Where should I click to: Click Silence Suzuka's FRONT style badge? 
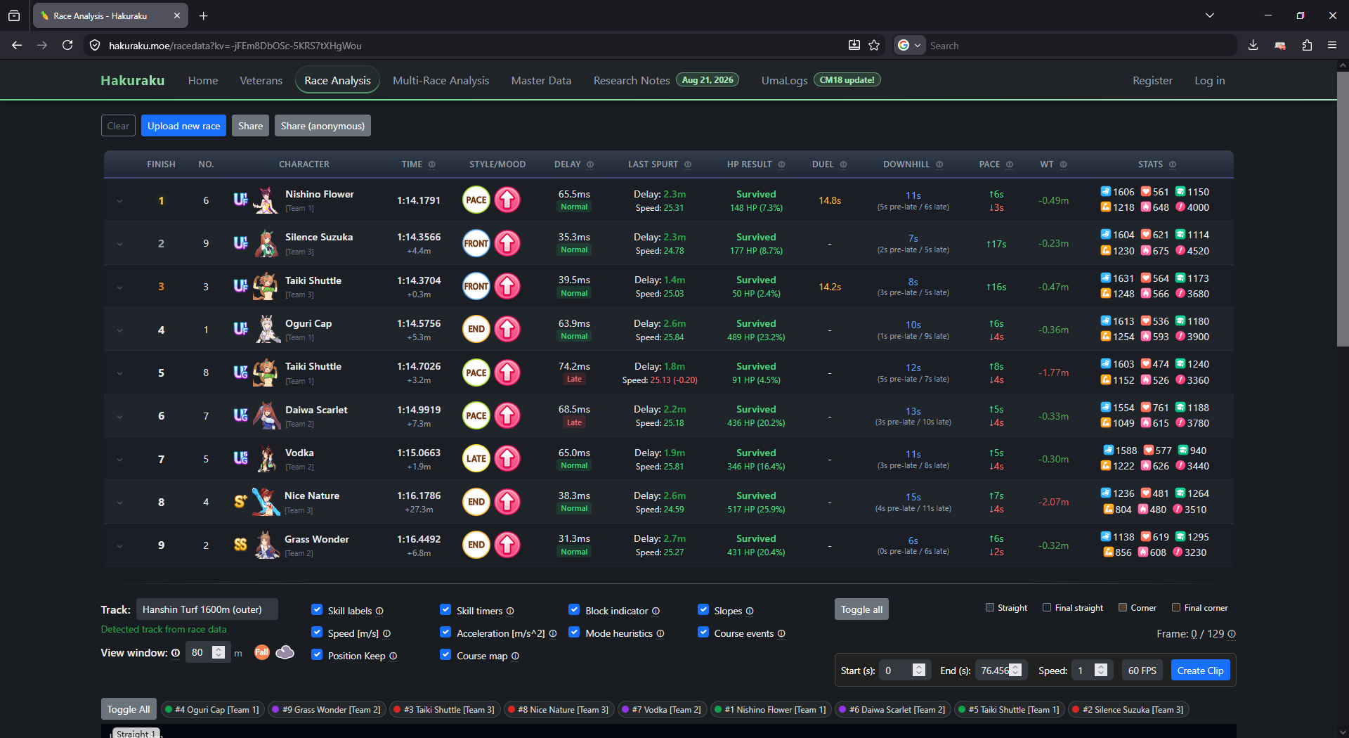(476, 243)
